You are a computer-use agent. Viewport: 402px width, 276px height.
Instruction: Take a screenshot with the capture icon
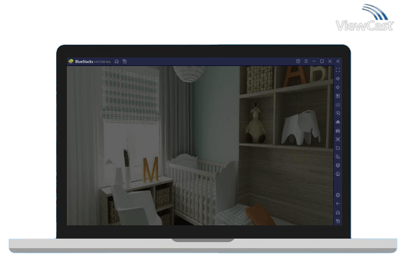pos(338,139)
